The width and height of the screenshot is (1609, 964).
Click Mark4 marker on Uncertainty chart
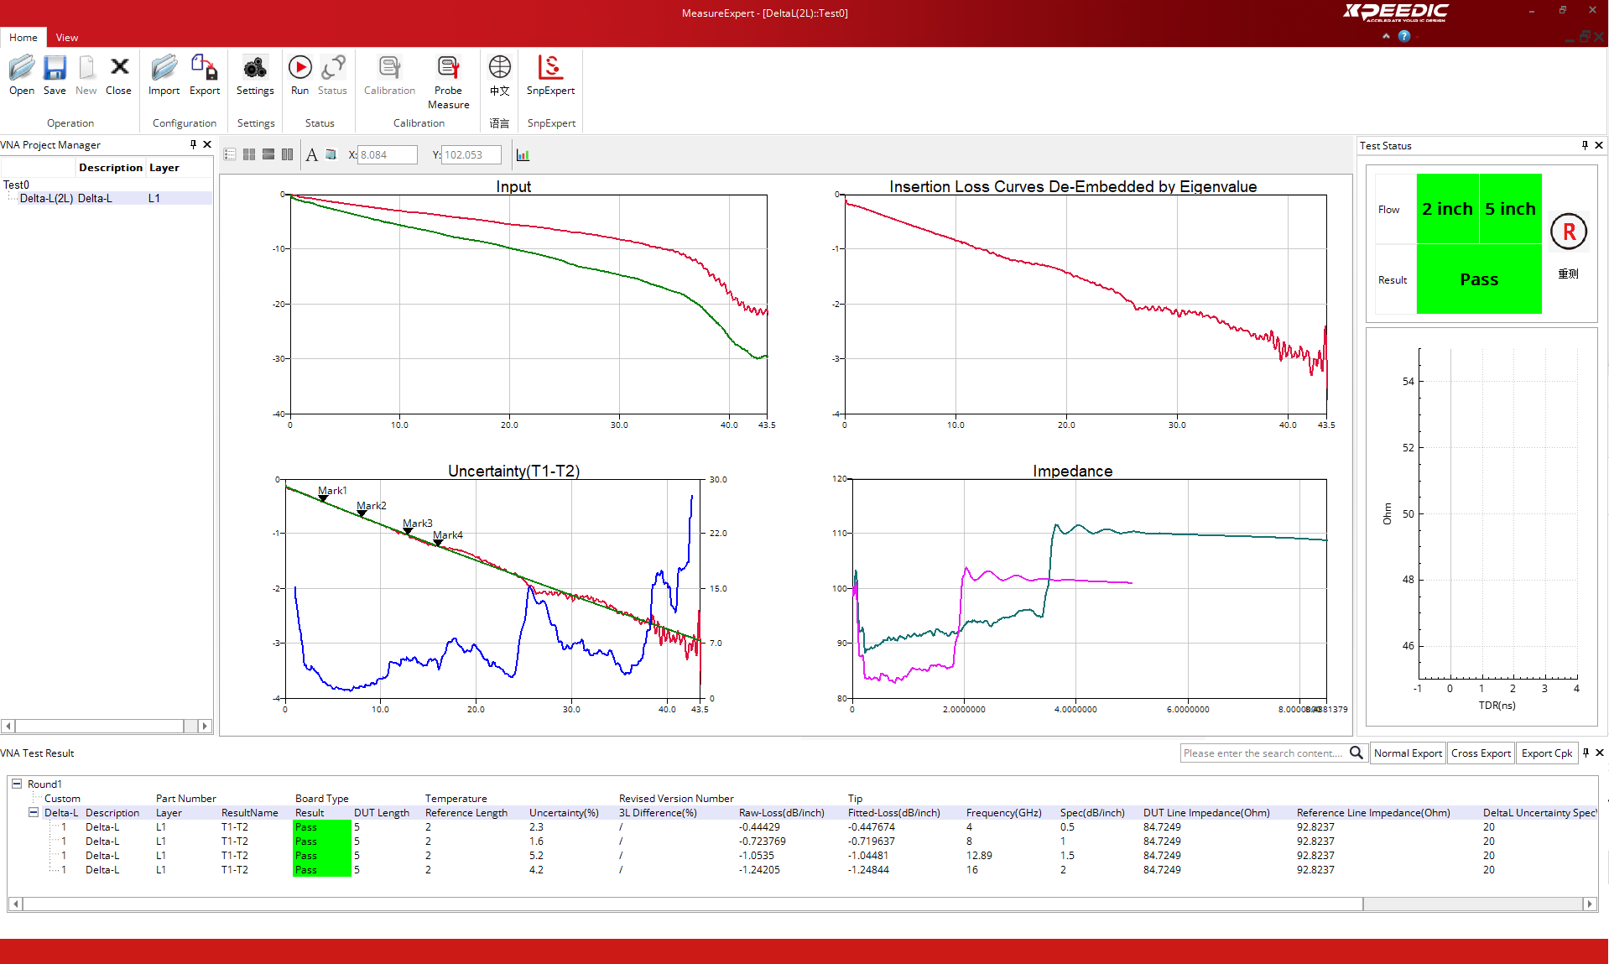click(438, 543)
